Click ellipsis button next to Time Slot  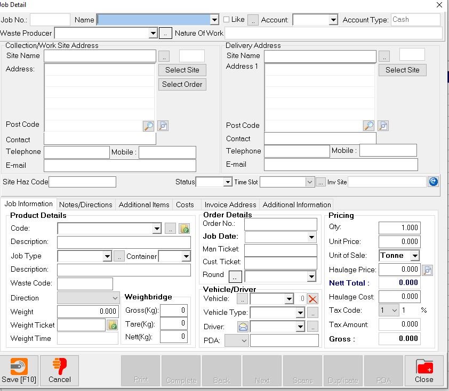click(320, 182)
